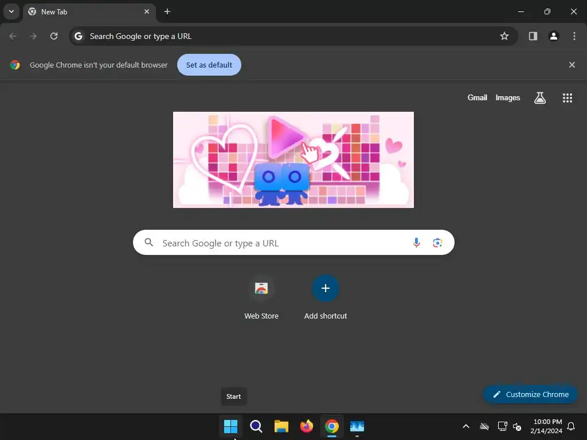The image size is (587, 440).
Task: Launch Firefox from the taskbar
Action: click(307, 426)
